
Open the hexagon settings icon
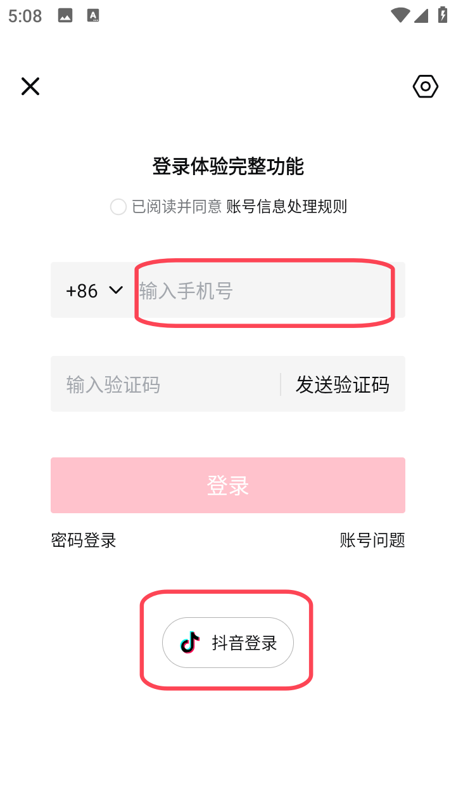(x=426, y=86)
